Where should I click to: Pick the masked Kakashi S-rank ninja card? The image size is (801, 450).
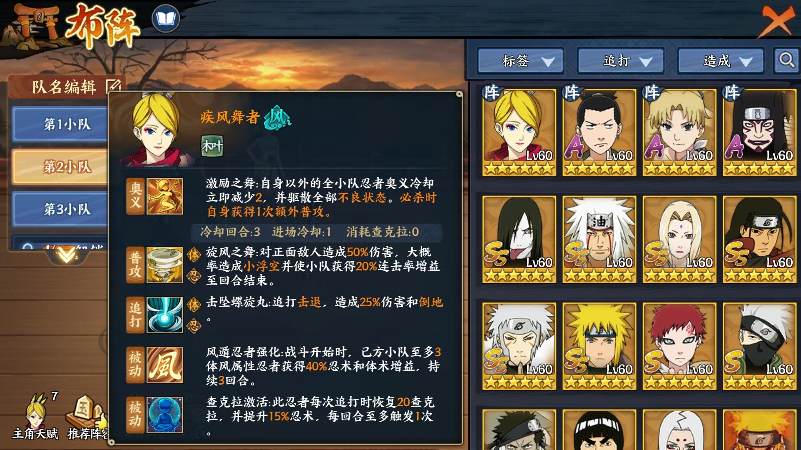pos(759,346)
